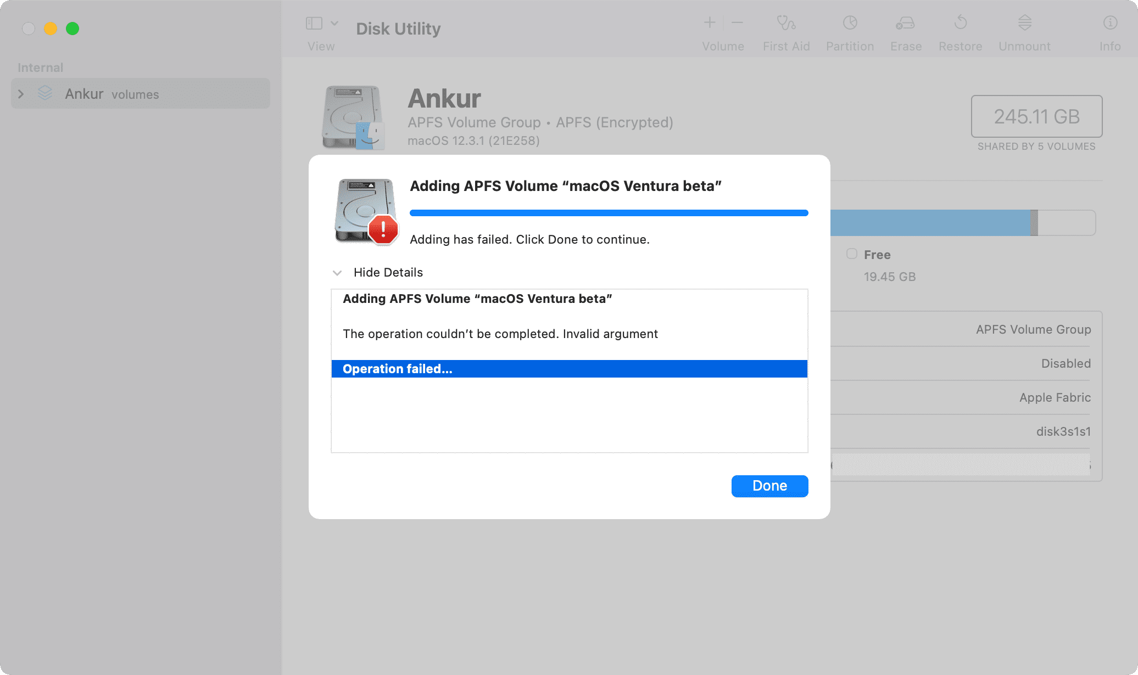This screenshot has width=1138, height=675.
Task: Collapse details with the Hide Details chevron
Action: (x=337, y=273)
